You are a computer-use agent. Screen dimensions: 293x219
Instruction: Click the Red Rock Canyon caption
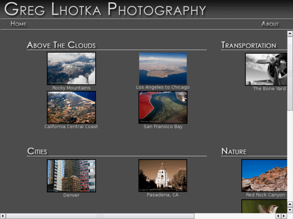[265, 195]
